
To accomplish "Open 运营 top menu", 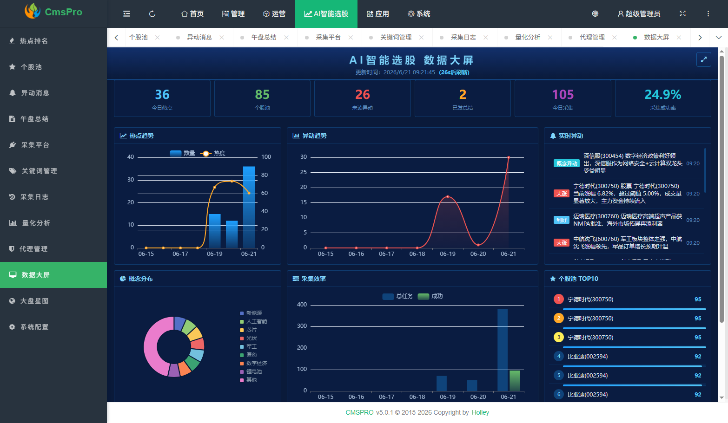I will point(274,14).
